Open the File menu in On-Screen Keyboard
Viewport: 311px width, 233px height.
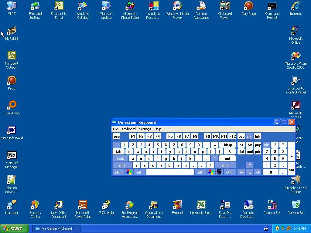pos(115,129)
